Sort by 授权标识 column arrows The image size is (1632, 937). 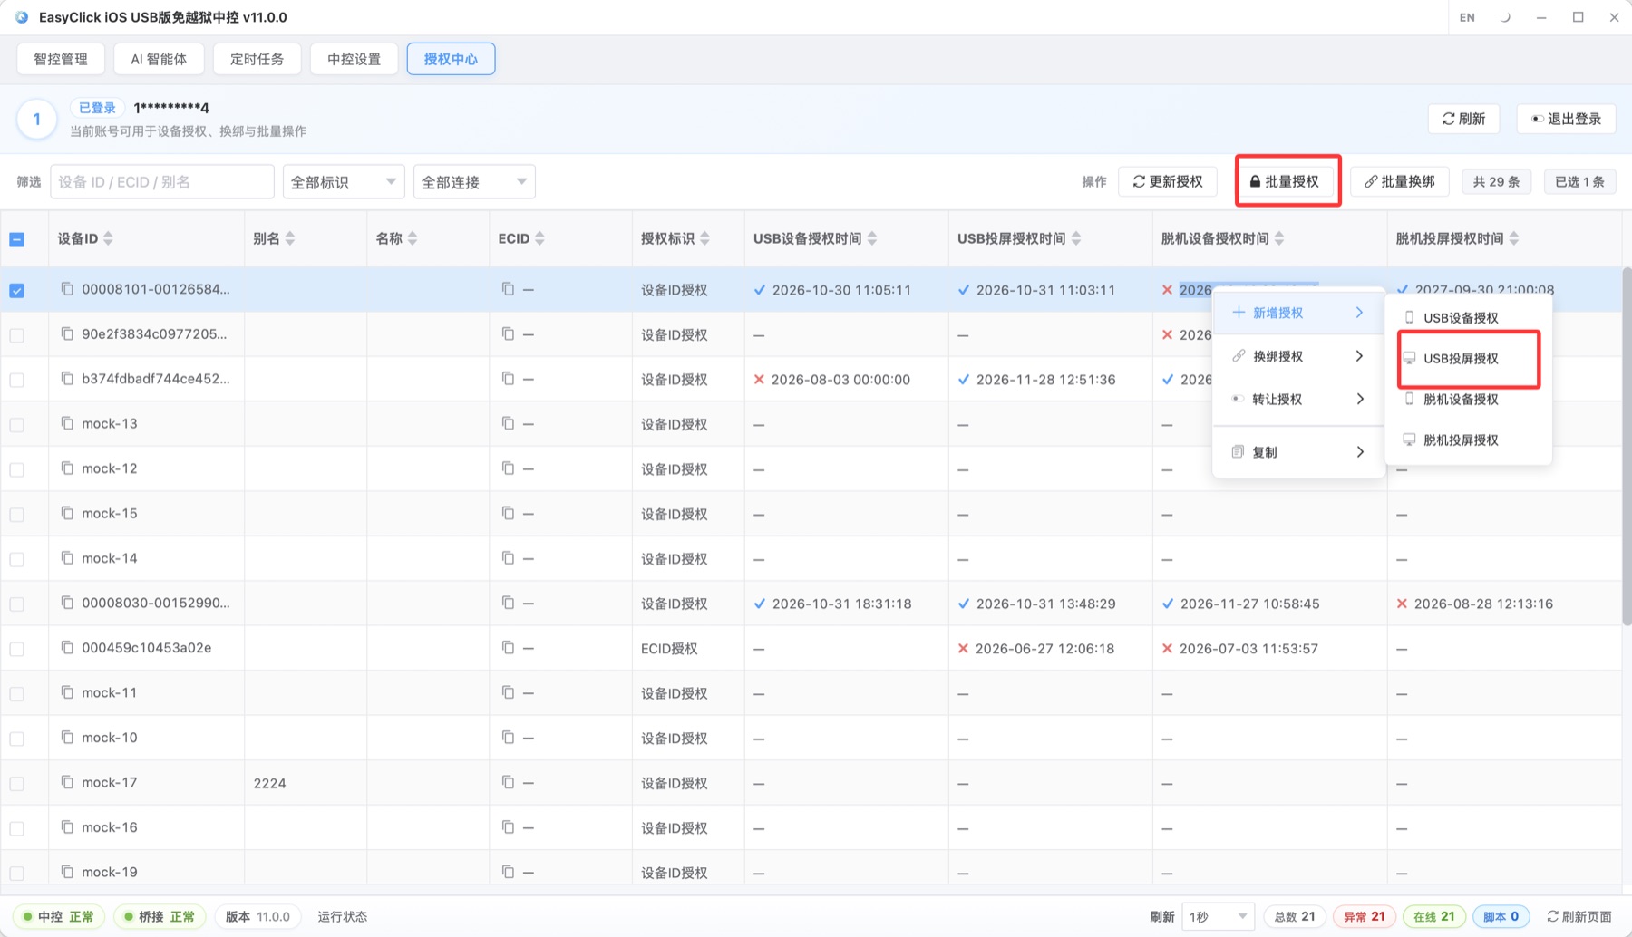[x=705, y=238]
